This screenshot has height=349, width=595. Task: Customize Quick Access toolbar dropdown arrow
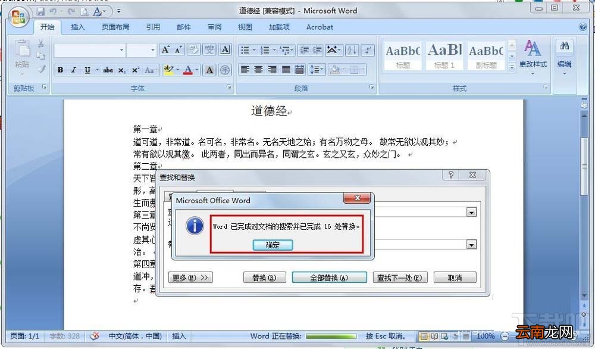click(119, 11)
